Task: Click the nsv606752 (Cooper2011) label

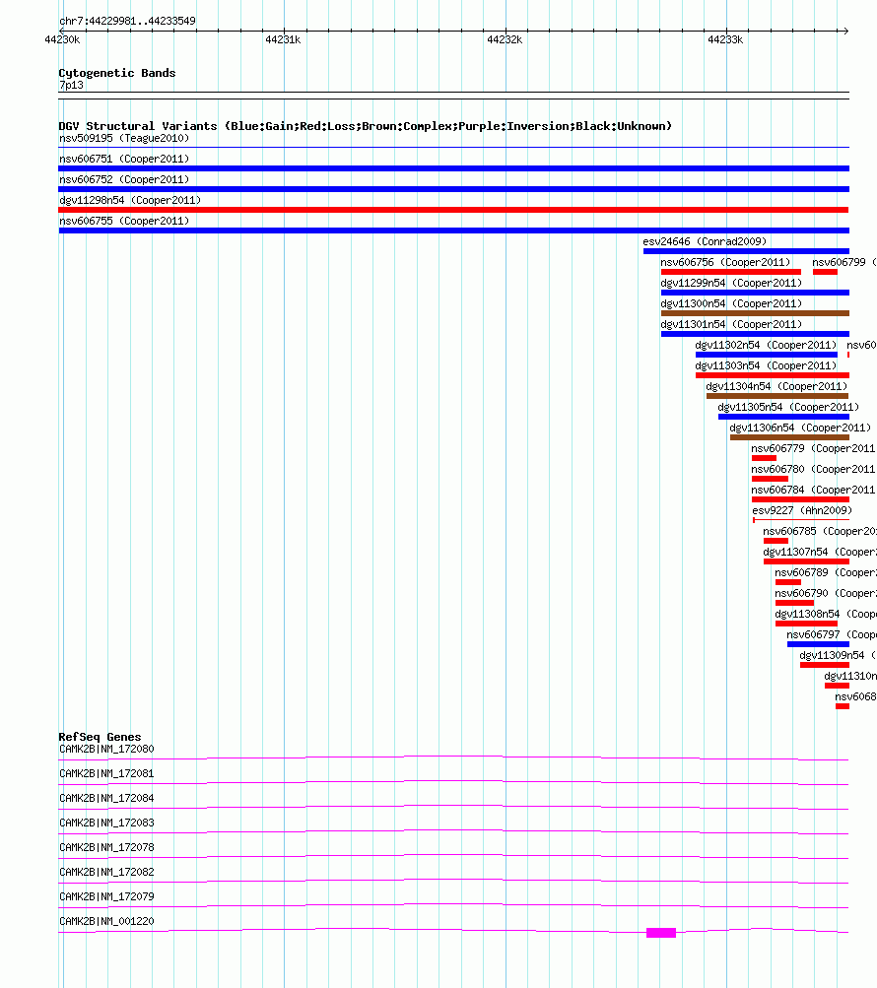Action: (124, 179)
